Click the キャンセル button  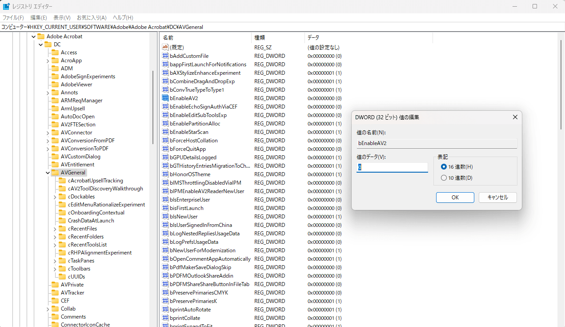(497, 198)
